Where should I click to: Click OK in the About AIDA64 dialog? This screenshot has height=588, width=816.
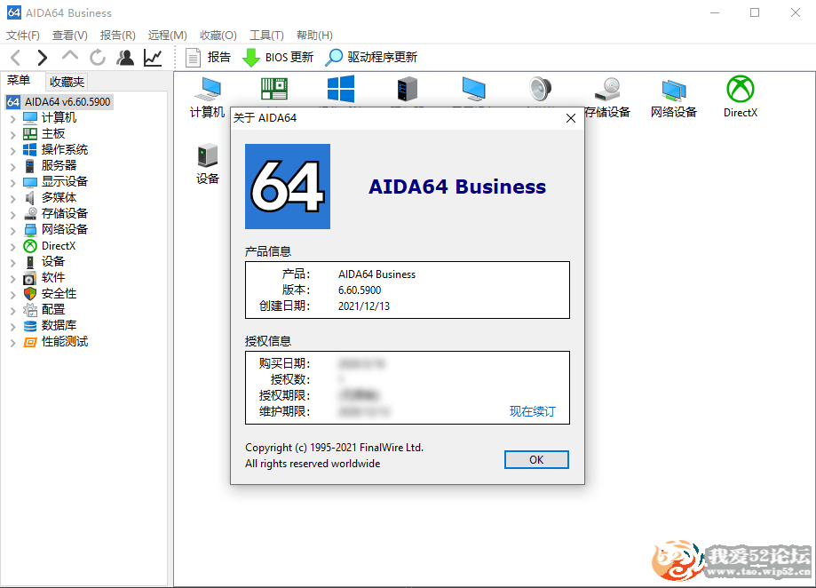(x=536, y=459)
